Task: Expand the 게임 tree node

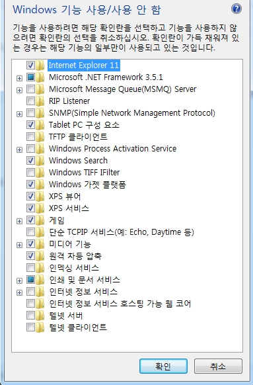Action: [19, 221]
